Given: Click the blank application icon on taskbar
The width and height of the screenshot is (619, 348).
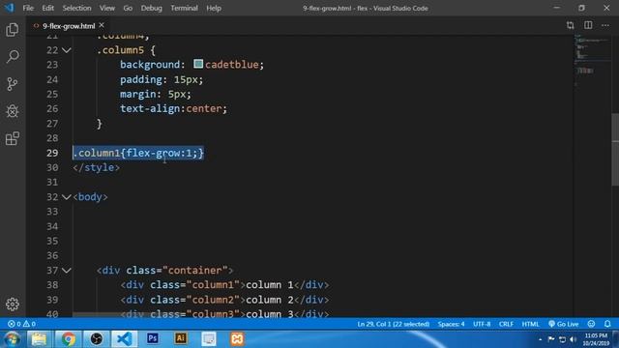Looking at the screenshot, I should coord(209,339).
